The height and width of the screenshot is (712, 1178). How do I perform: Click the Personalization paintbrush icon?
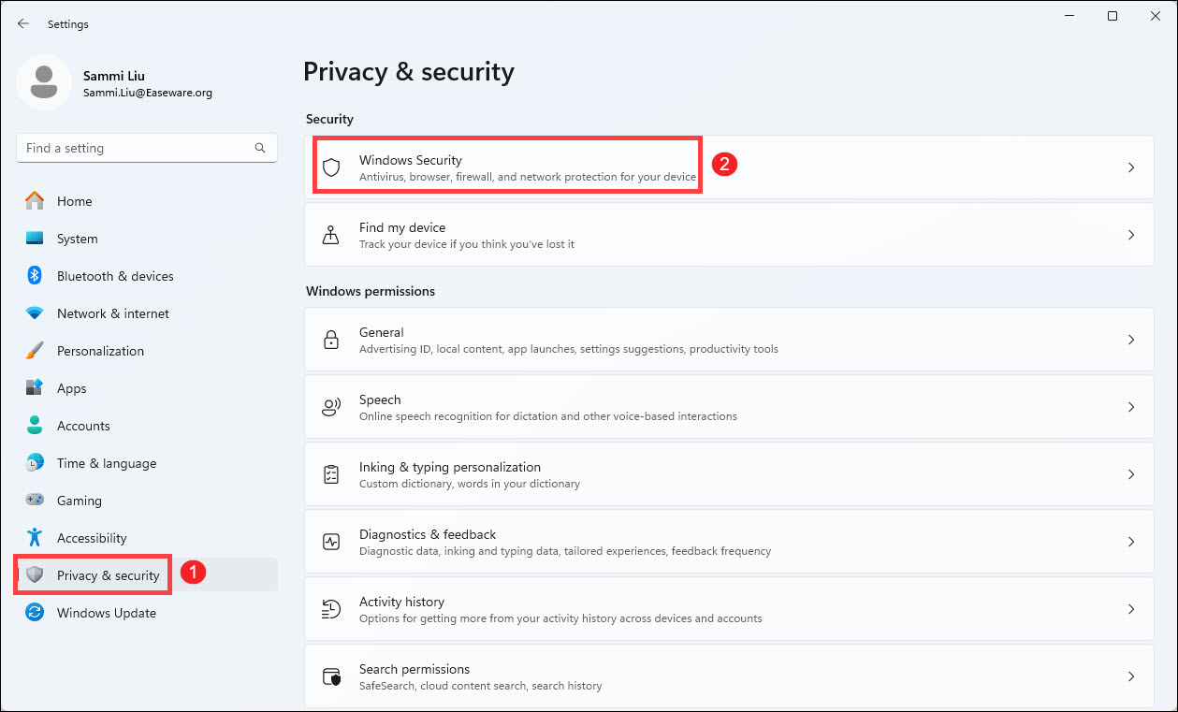click(x=35, y=351)
